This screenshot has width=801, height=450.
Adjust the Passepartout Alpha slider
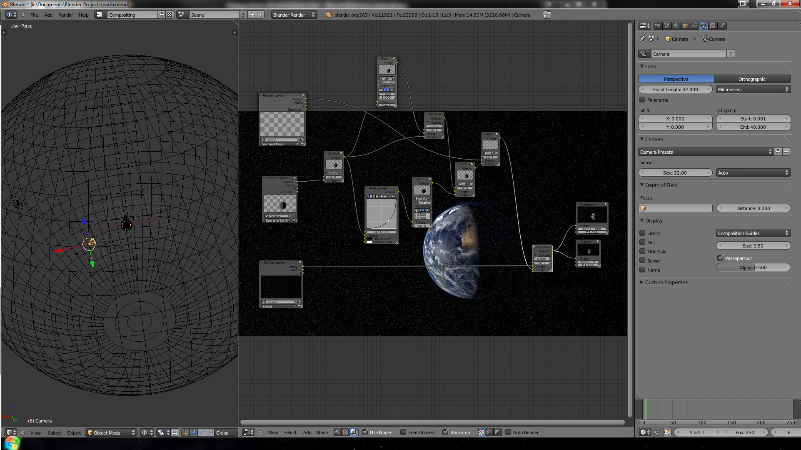coord(753,267)
